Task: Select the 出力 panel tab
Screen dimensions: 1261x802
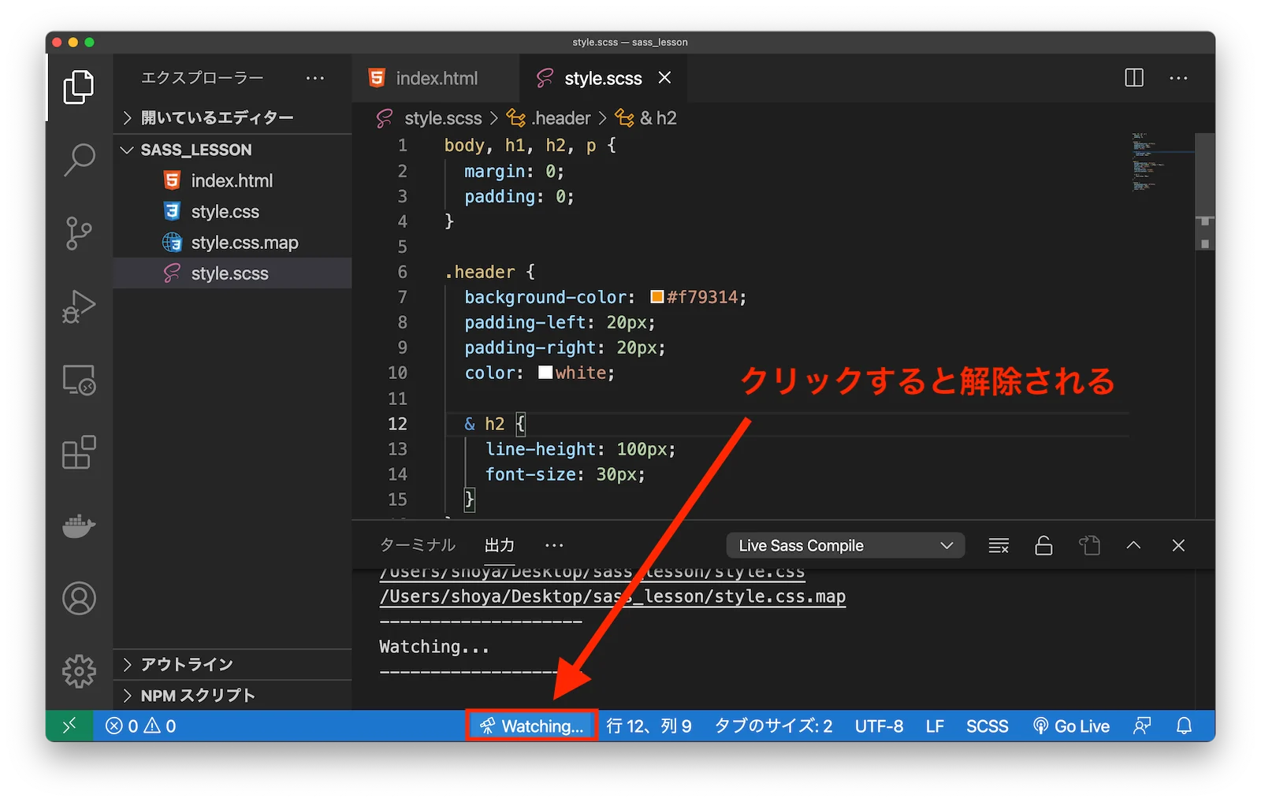Action: (499, 545)
